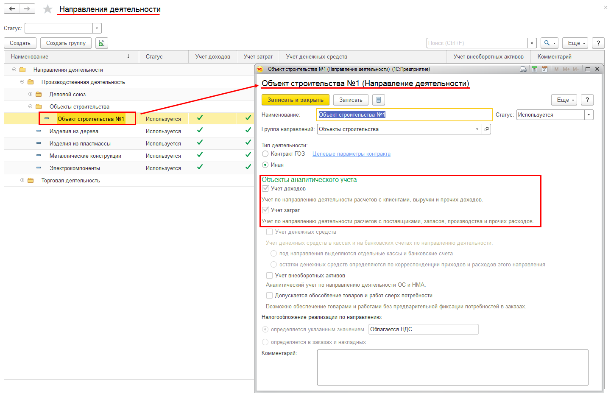Select the Объект строительства №1 row
611x394 pixels.
pyautogui.click(x=129, y=119)
